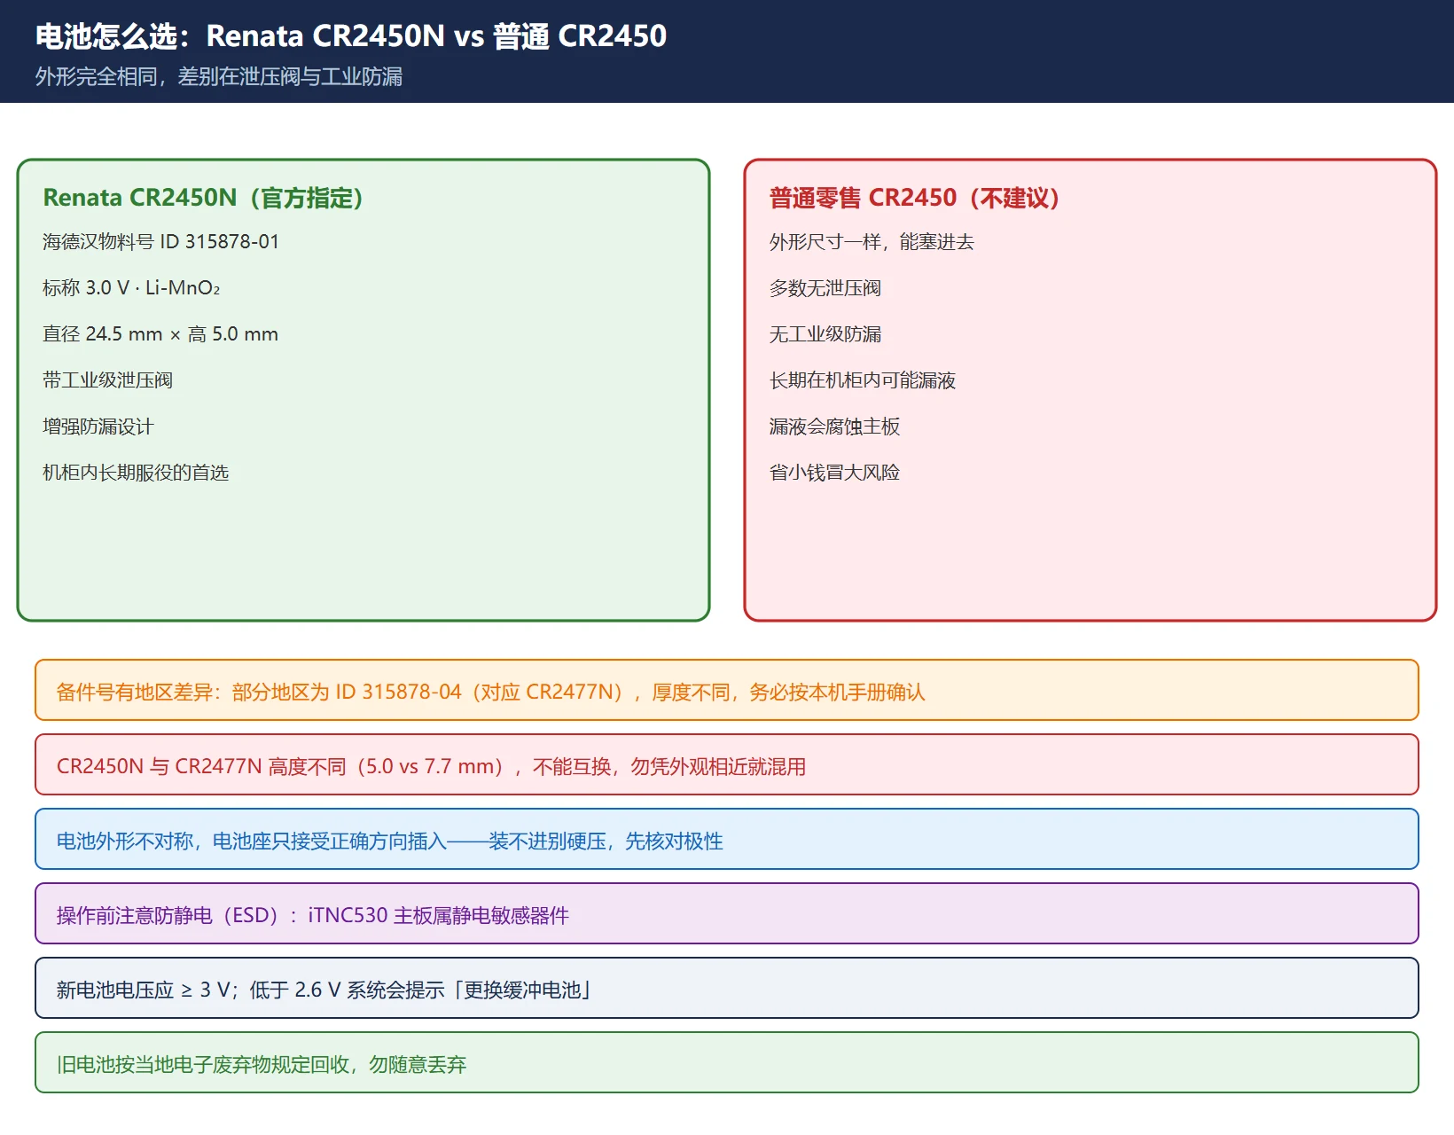
Task: Click the purple ESD note for iTNC530 mainboard
Action: click(x=727, y=913)
